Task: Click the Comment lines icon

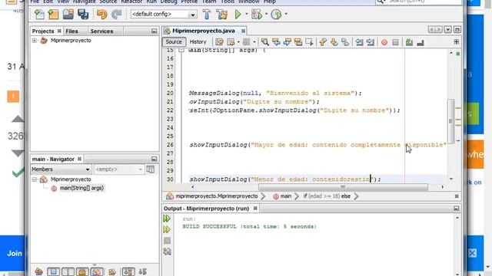Action: pyautogui.click(x=409, y=42)
